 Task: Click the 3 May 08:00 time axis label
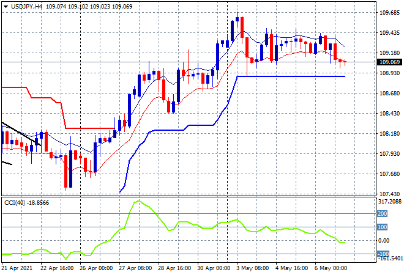[252, 268]
